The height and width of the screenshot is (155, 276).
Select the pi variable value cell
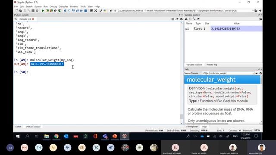pyautogui.click(x=236, y=28)
